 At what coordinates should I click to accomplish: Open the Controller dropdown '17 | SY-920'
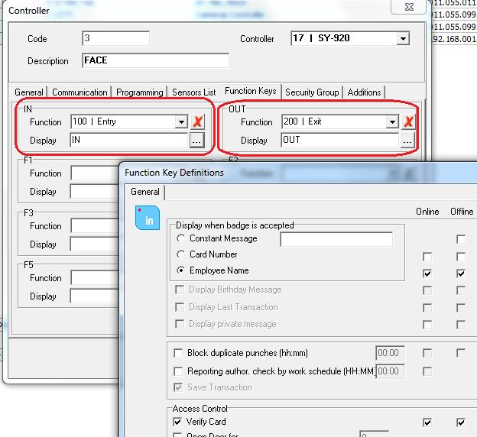(403, 38)
